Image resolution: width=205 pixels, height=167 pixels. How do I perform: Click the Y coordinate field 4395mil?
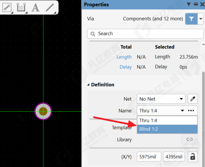coord(174,157)
